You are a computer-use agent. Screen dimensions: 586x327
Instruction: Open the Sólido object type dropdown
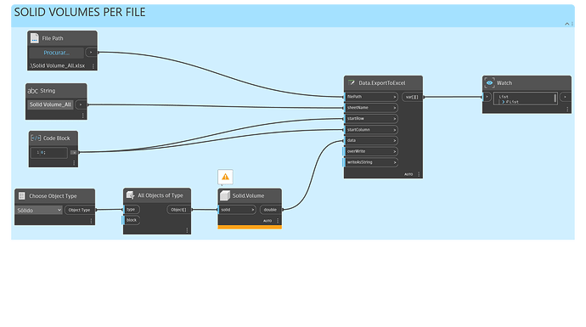click(x=39, y=210)
